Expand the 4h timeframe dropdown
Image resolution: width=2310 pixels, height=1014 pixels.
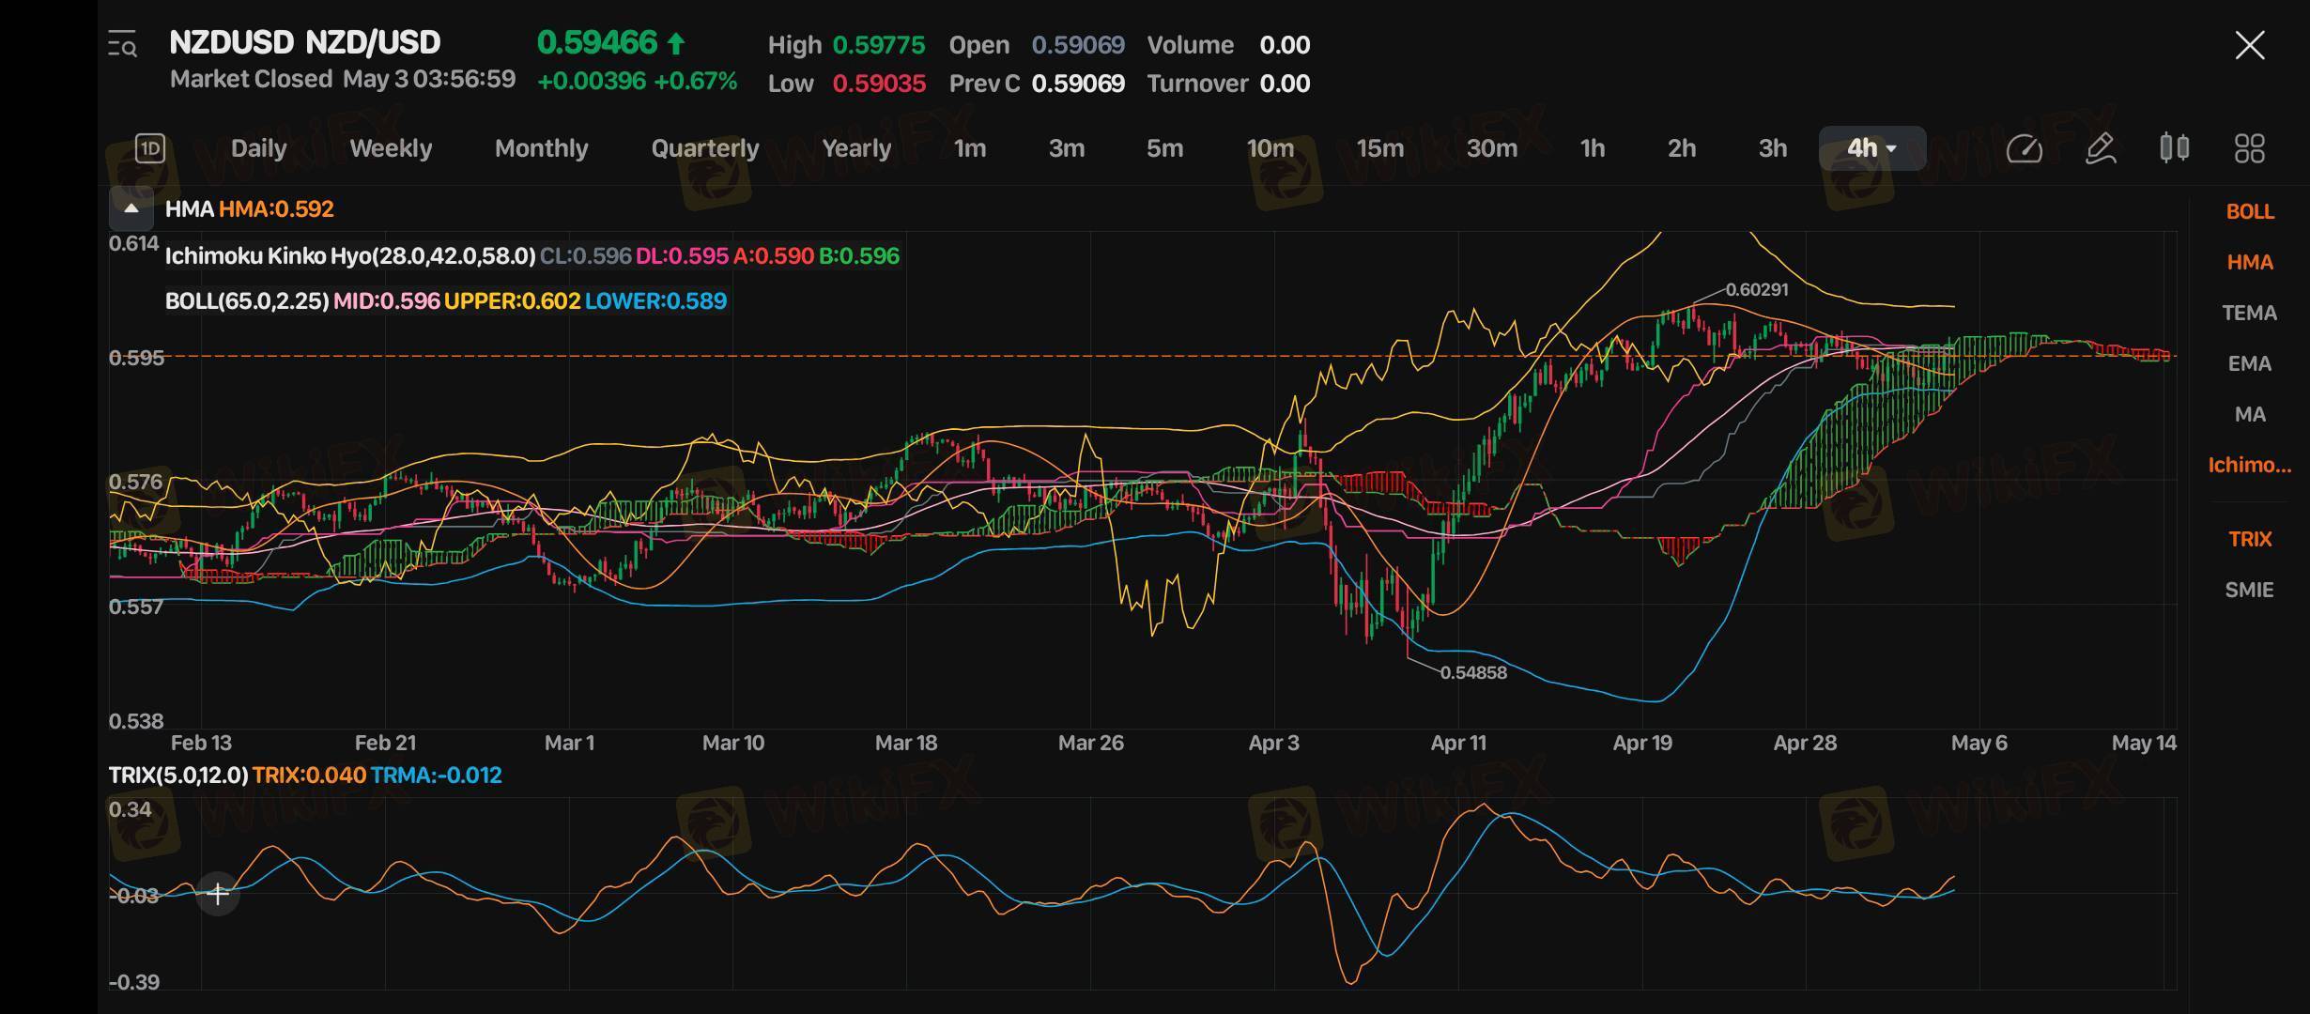[x=1871, y=148]
